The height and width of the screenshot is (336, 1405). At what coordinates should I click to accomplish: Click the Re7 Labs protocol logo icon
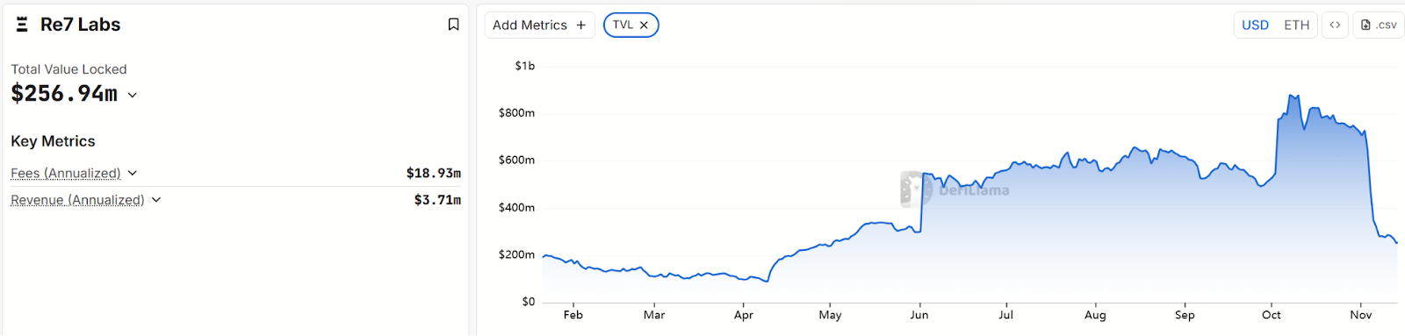coord(22,25)
